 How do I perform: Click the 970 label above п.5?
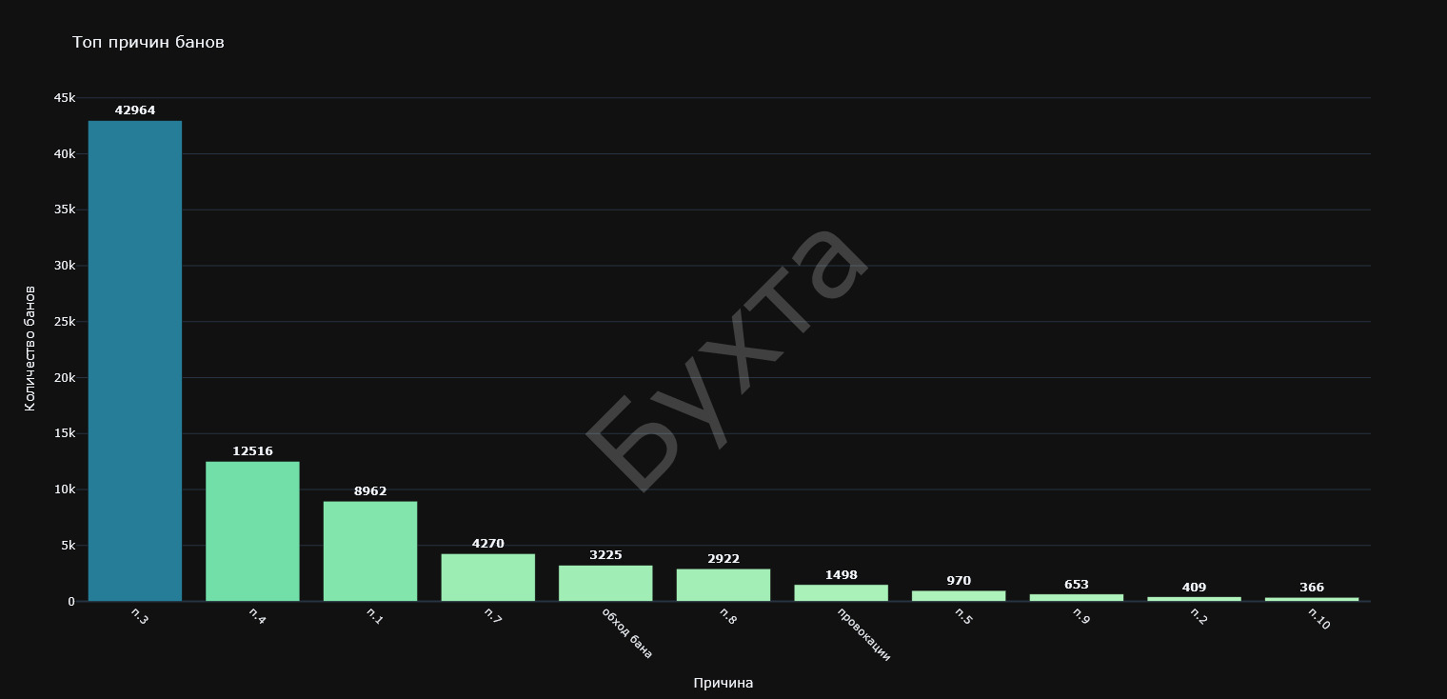point(959,581)
